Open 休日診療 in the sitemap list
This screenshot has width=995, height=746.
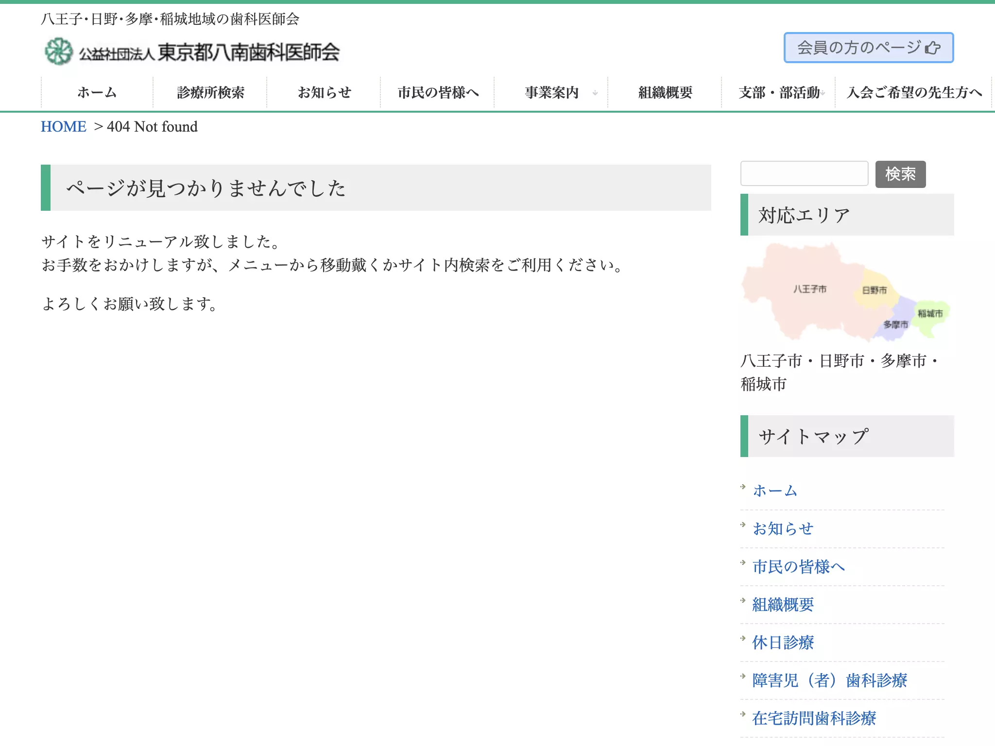[783, 642]
